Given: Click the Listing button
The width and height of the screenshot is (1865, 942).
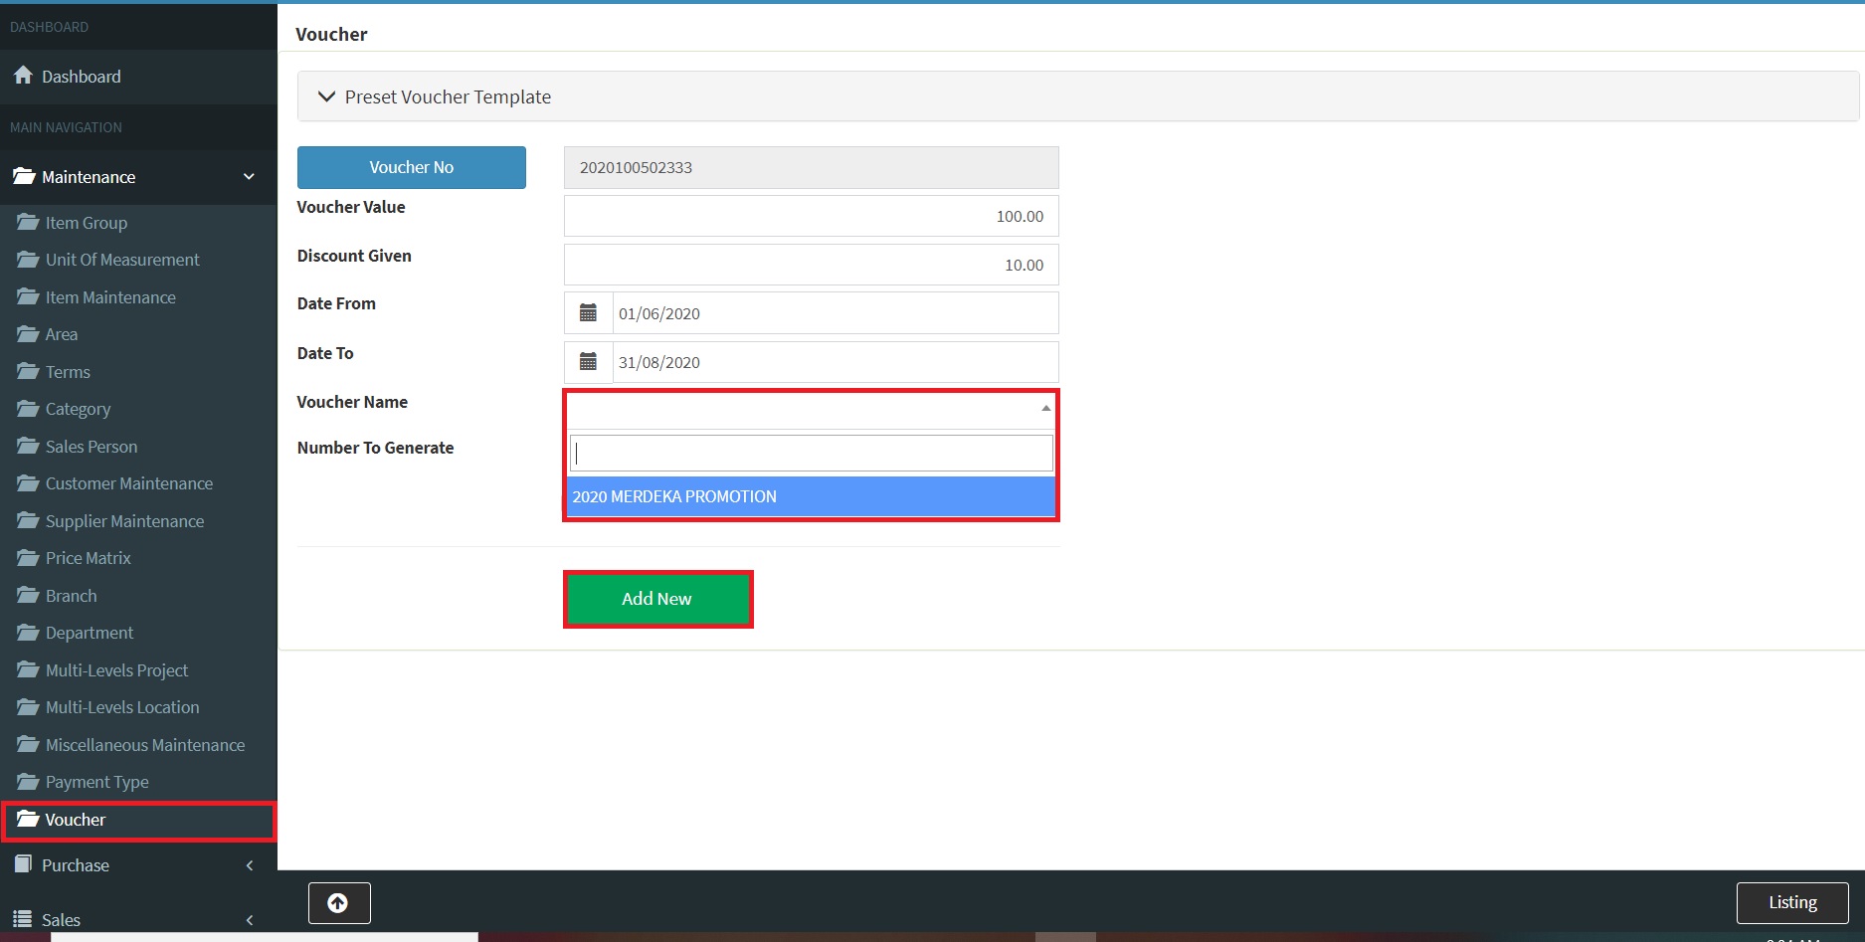Looking at the screenshot, I should point(1791,902).
